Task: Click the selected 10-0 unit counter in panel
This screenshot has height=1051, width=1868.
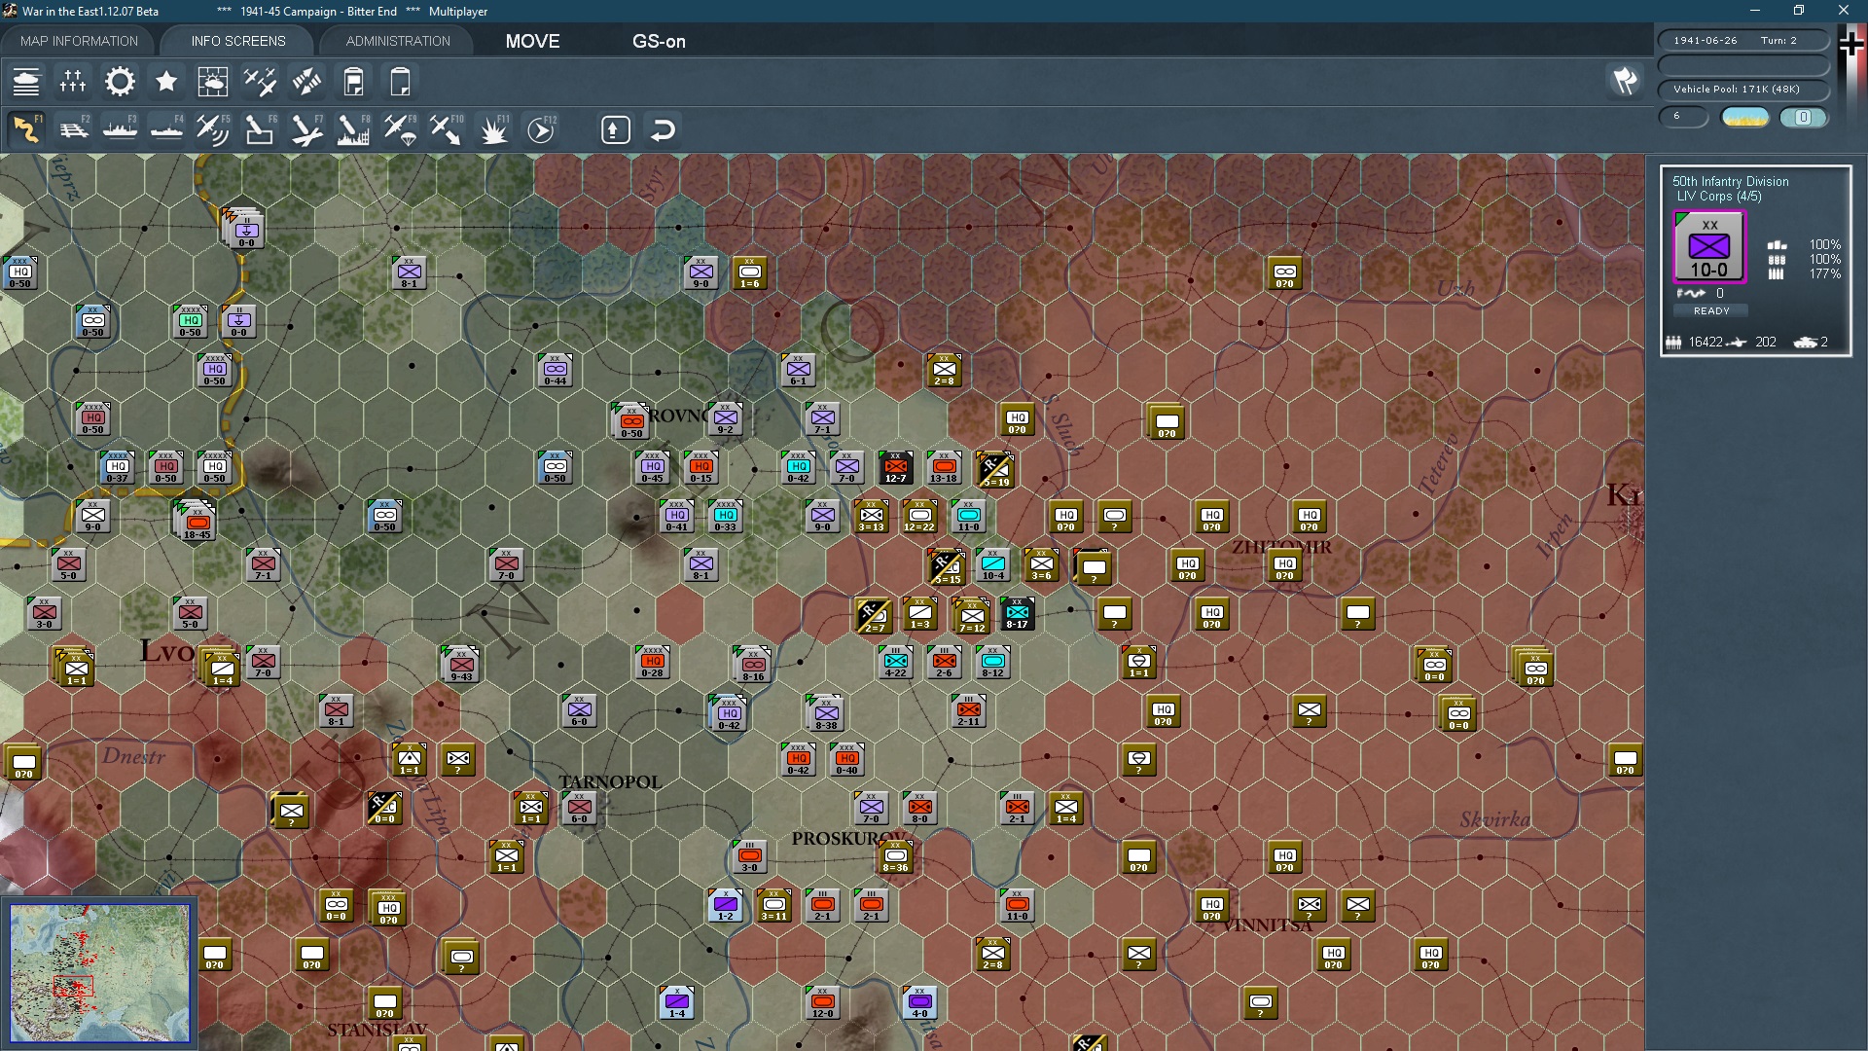Action: [x=1709, y=247]
